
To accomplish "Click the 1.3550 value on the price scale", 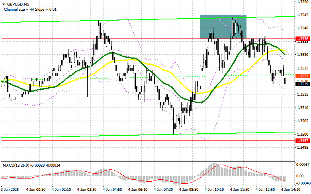I will pos(303,2).
